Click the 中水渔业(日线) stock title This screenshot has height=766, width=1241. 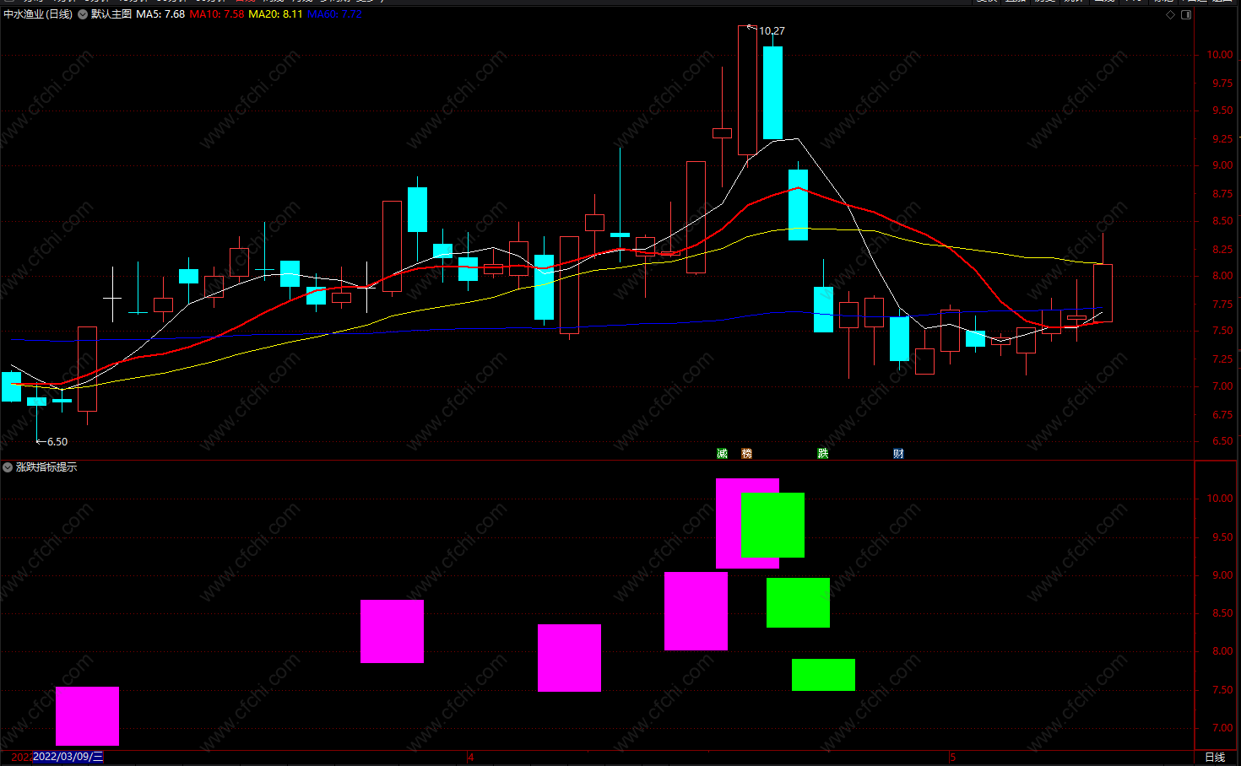click(38, 14)
